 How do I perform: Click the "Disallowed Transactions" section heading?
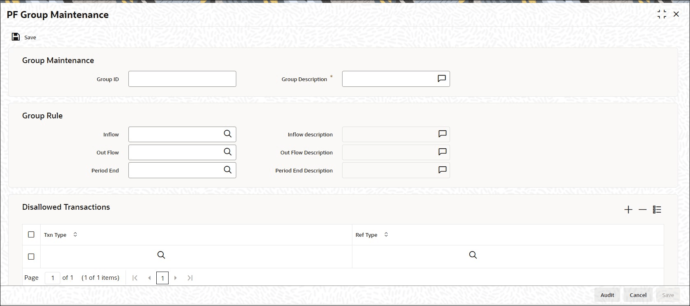pos(66,207)
